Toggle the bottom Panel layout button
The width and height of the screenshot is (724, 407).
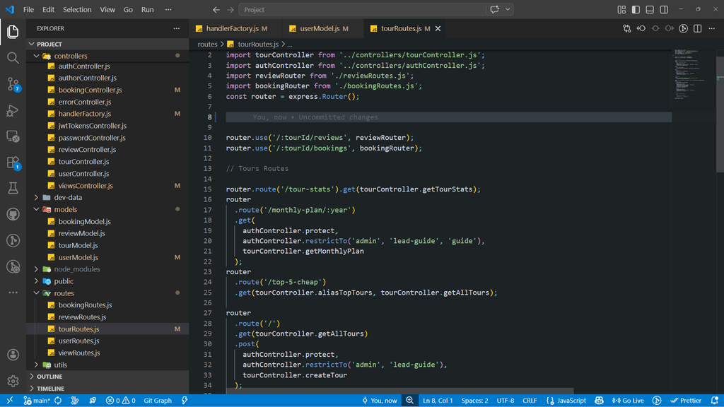650,10
